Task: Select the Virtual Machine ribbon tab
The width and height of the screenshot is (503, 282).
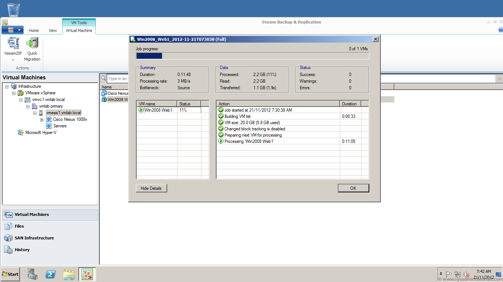Action: [79, 30]
